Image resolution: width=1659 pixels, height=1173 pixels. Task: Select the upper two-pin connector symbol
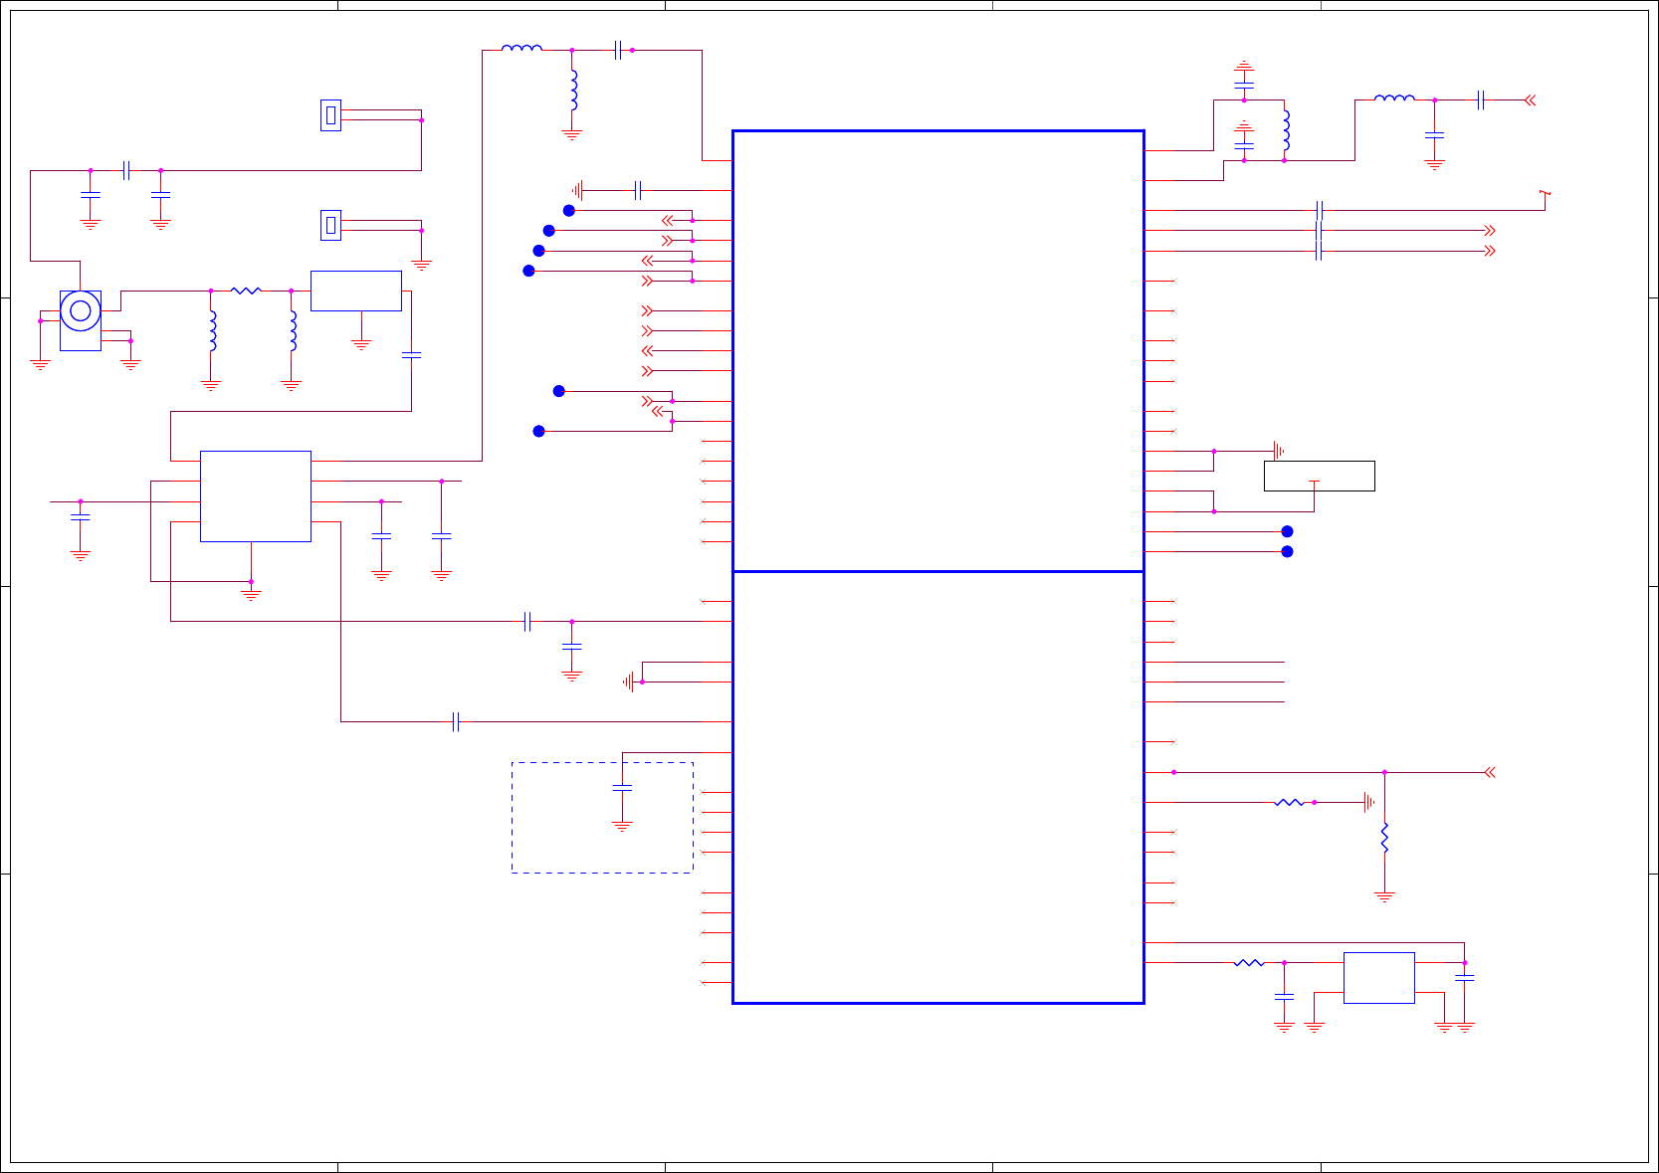coord(331,115)
